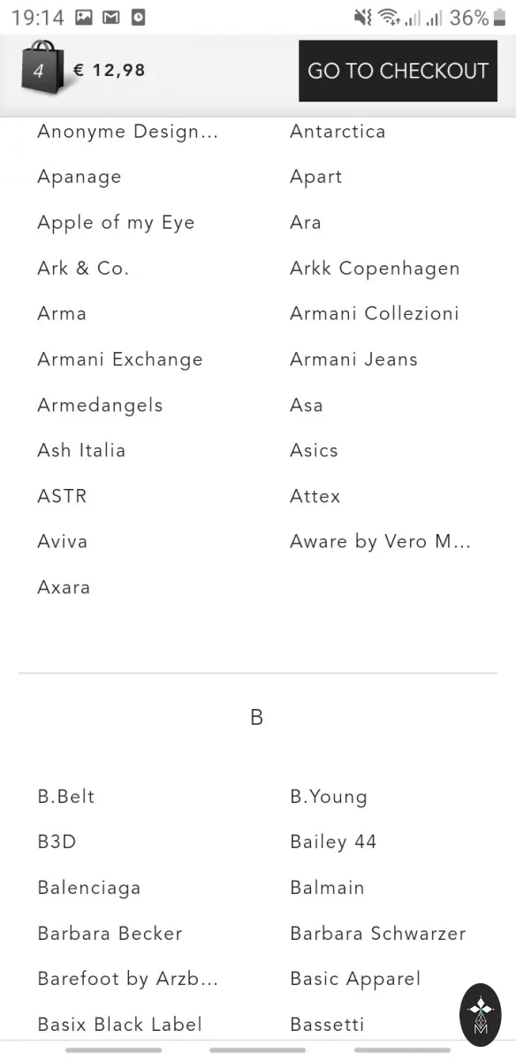Open the Asics brand page

314,450
